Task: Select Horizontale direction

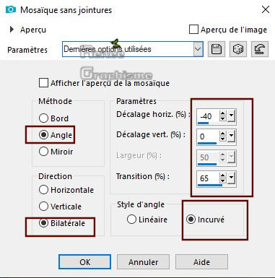Action: click(43, 190)
